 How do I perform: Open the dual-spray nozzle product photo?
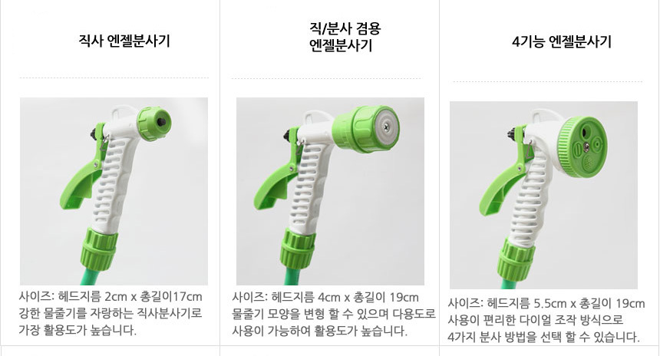click(330, 192)
